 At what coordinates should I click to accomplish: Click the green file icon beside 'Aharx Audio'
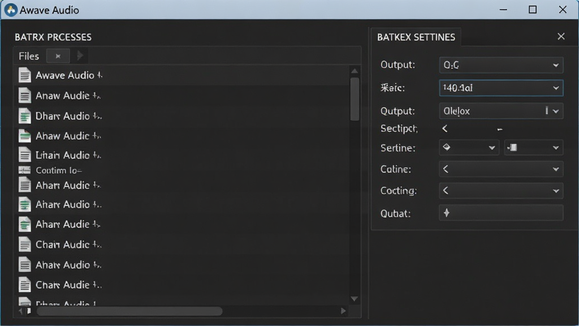pyautogui.click(x=25, y=204)
